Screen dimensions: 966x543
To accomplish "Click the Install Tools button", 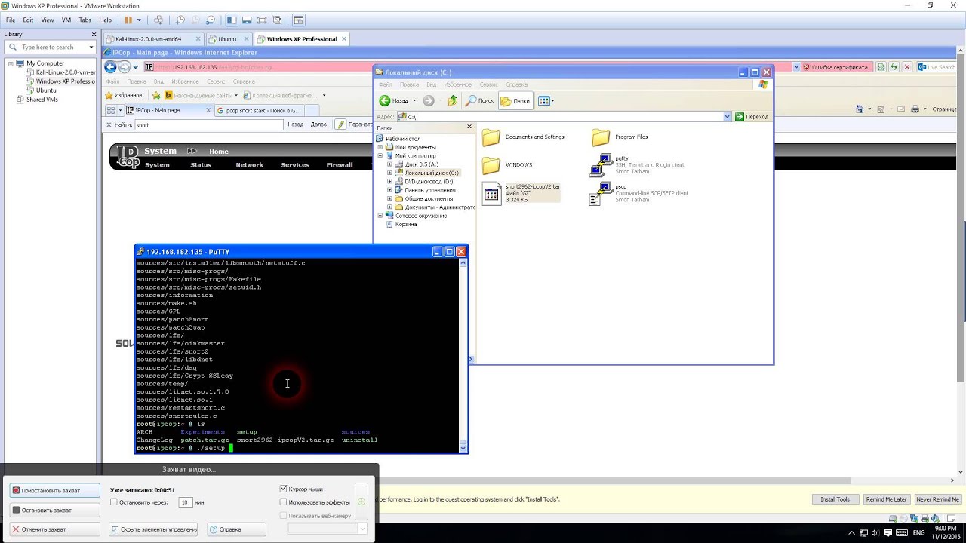I will [x=835, y=499].
